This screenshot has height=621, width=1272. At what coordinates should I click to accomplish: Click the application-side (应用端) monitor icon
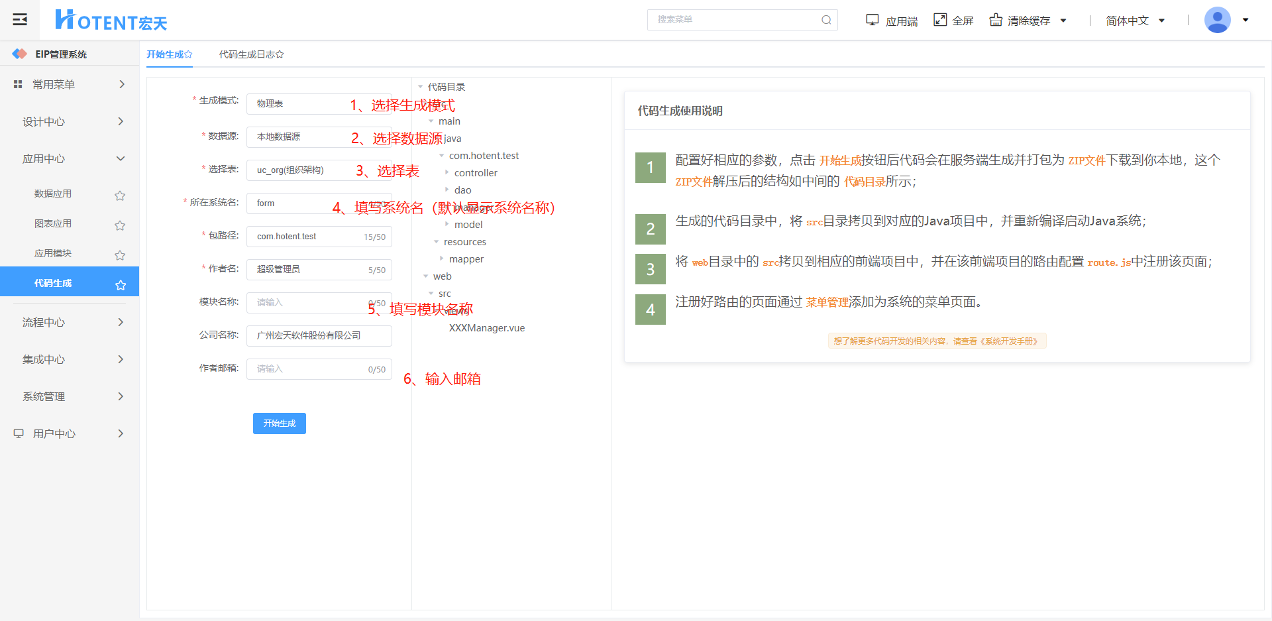872,20
